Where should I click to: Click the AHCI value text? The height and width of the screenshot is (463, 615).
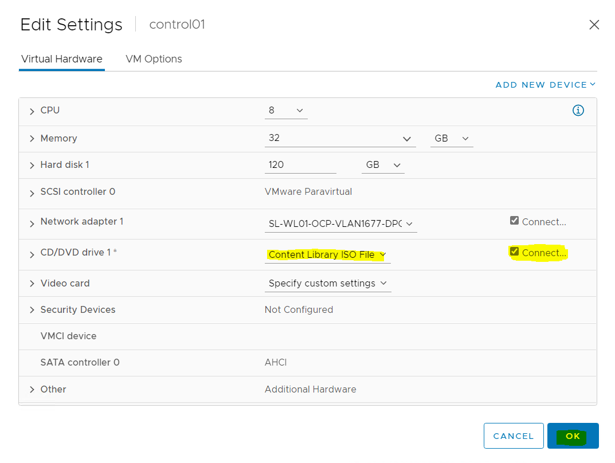(276, 363)
